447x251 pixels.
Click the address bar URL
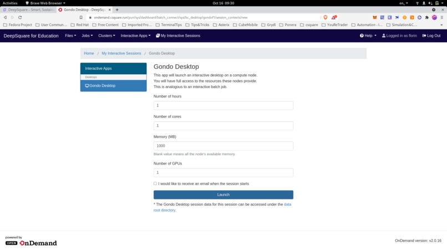(x=170, y=17)
